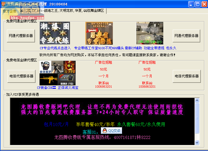Click the golden rifle image

coord(48,79)
